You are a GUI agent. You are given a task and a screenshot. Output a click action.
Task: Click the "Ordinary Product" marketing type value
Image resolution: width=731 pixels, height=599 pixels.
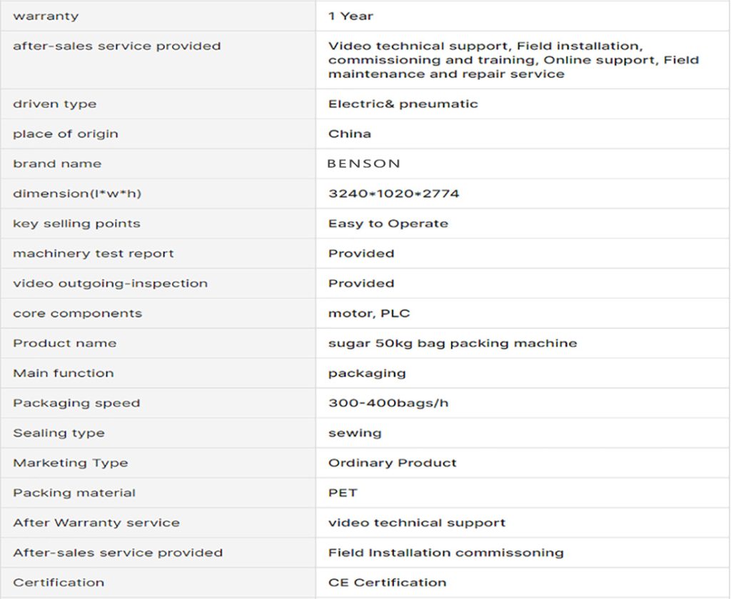click(x=392, y=463)
